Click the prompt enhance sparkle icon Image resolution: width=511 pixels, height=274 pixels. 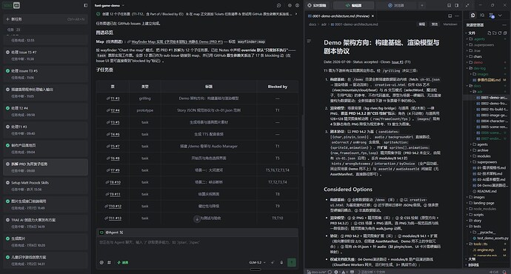pyautogui.click(x=273, y=262)
